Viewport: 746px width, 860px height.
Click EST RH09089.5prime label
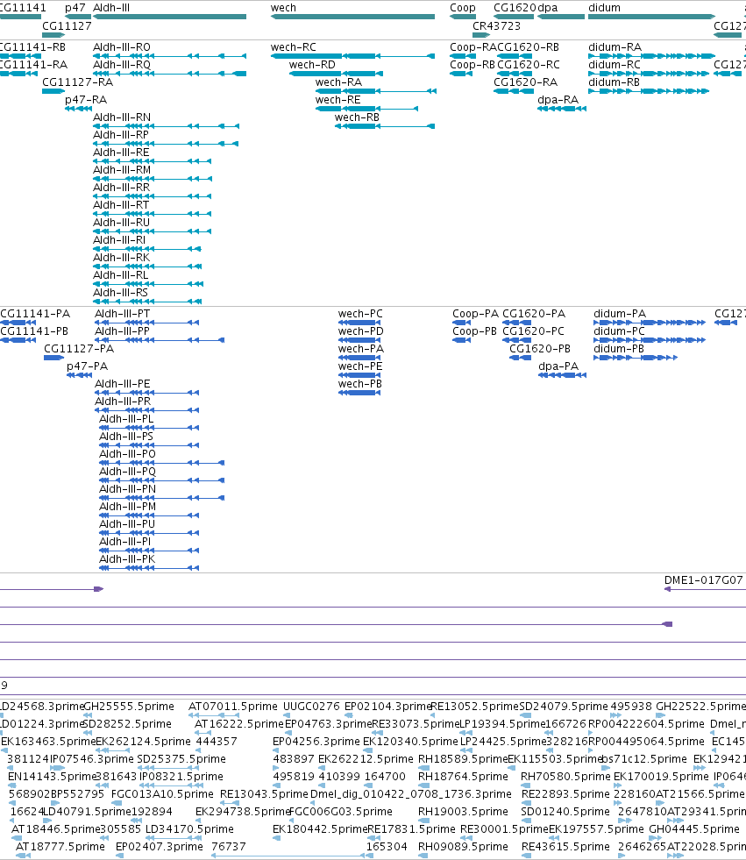click(x=464, y=847)
